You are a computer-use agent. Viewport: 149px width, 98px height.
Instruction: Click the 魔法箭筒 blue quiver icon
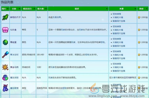click(x=5, y=88)
